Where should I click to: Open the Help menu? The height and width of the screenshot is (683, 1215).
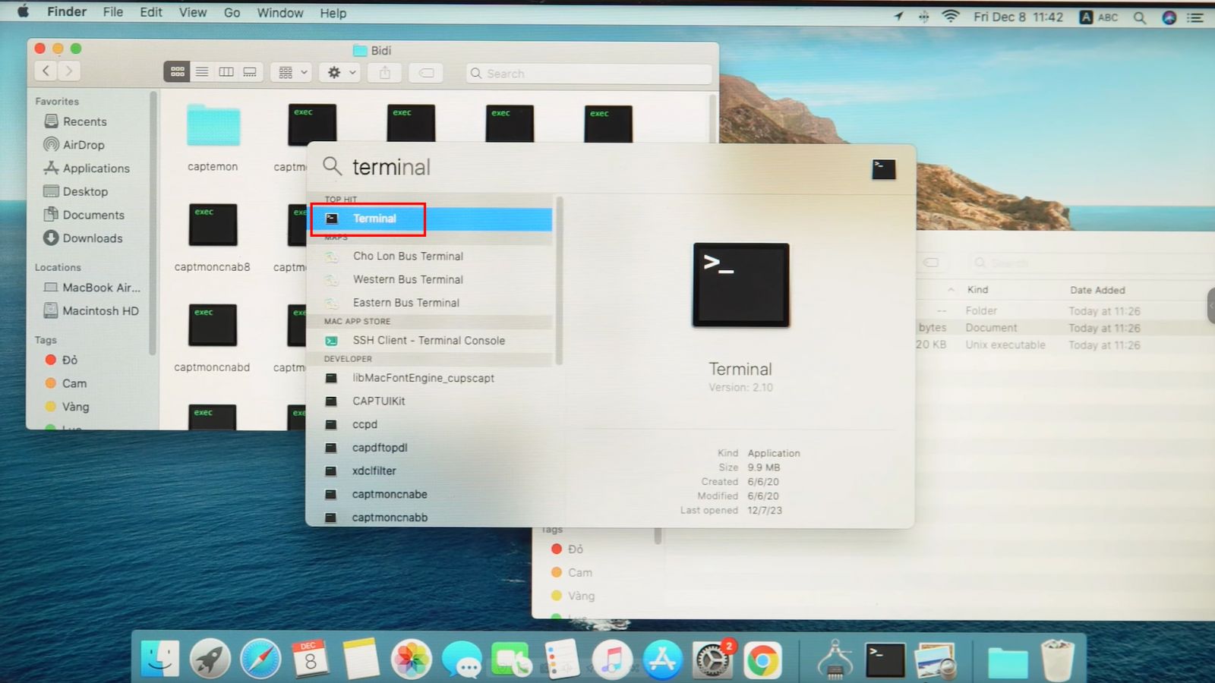[333, 14]
